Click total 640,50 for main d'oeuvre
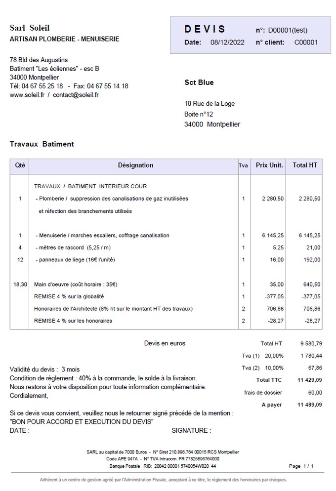This screenshot has height=491, width=336. point(312,285)
